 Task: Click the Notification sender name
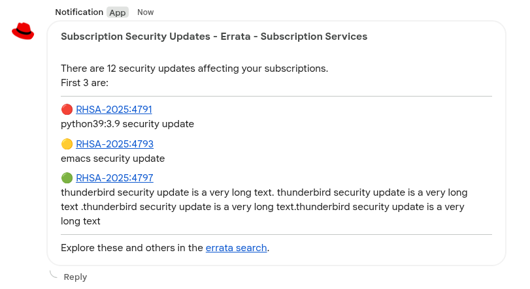click(79, 12)
